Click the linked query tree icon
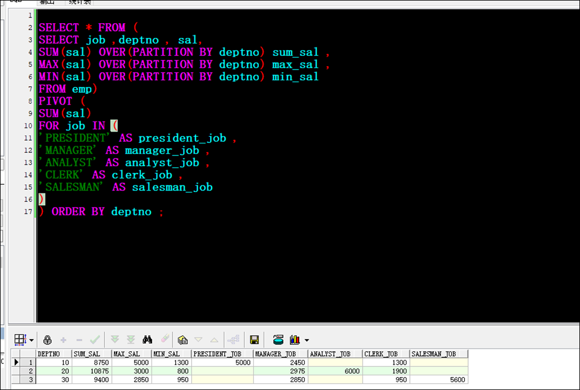580x390 pixels. point(233,339)
